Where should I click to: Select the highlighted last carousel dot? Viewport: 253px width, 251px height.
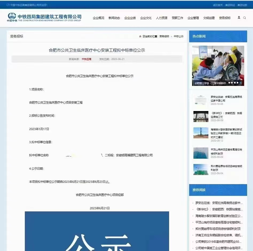click(240, 83)
